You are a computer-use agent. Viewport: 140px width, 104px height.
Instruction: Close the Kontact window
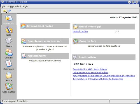click(137, 2)
